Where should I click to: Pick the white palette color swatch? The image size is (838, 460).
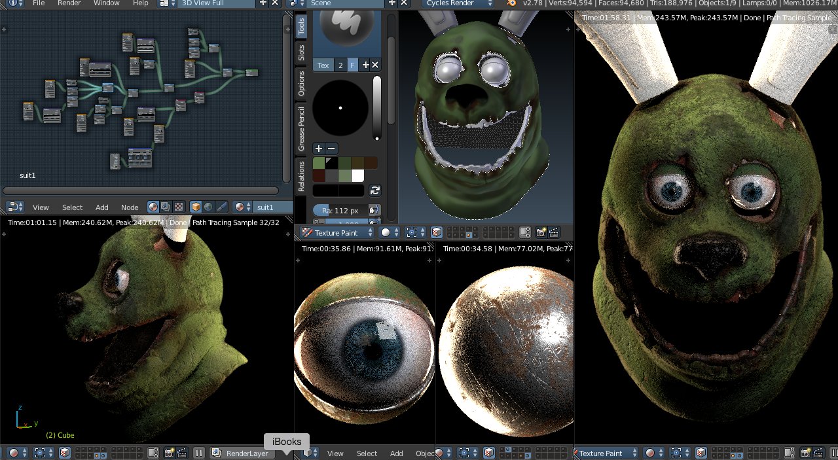click(x=357, y=175)
